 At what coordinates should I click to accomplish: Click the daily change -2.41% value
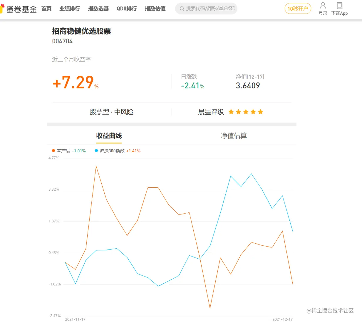point(193,86)
